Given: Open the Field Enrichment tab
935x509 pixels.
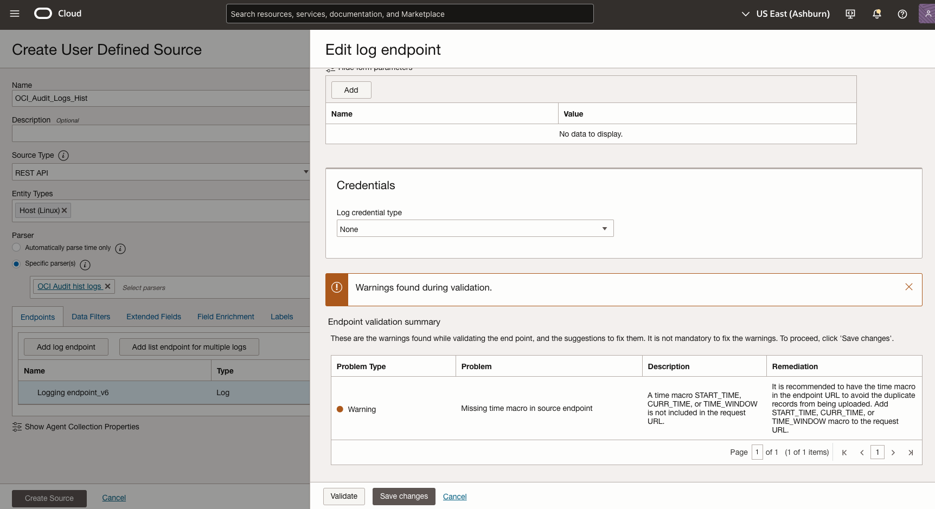Looking at the screenshot, I should [x=226, y=317].
